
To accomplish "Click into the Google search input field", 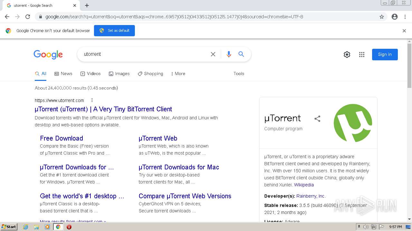I will (145, 54).
